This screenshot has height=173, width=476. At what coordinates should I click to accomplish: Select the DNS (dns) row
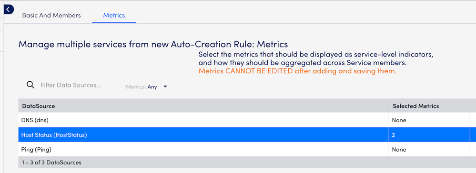(x=244, y=120)
